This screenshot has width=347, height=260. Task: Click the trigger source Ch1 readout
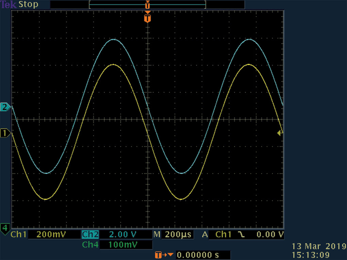[223, 235]
